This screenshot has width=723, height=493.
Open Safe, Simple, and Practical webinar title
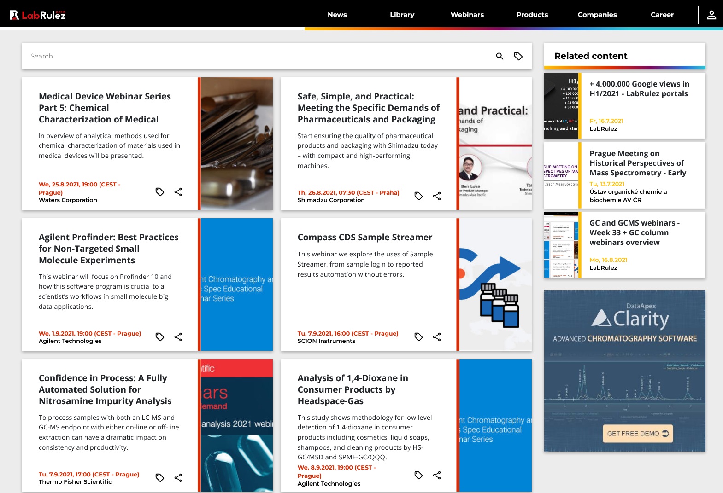tap(368, 108)
